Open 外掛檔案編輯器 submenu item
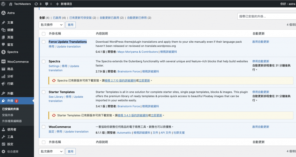Image resolution: width=296 pixels, height=157 pixels. [x=12, y=121]
